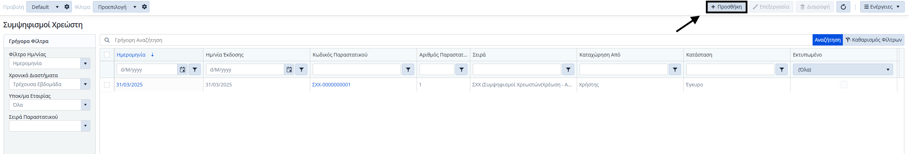Open settings gear next to Προεπιλογή filter
Screen dimensions: 909x154
(x=144, y=7)
